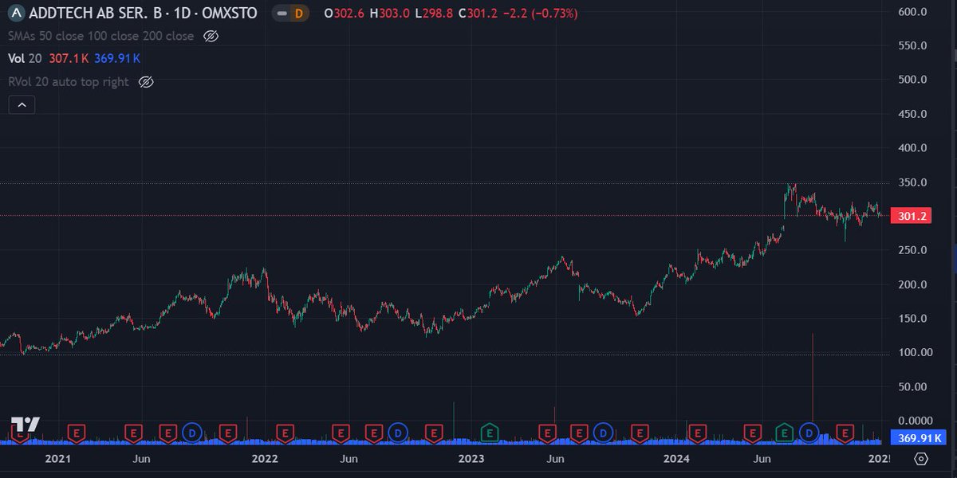Click the green July 2024 earnings marker
This screenshot has width=957, height=478.
(785, 433)
